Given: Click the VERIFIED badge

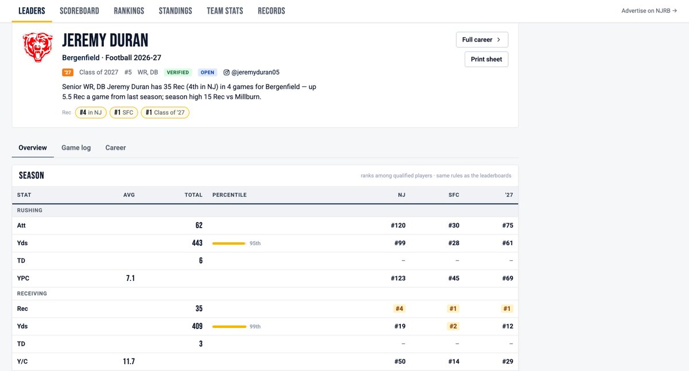Looking at the screenshot, I should coord(178,72).
